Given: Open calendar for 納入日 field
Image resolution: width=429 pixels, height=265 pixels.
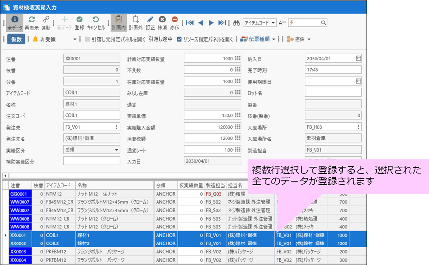Looking at the screenshot, I should tap(358, 58).
